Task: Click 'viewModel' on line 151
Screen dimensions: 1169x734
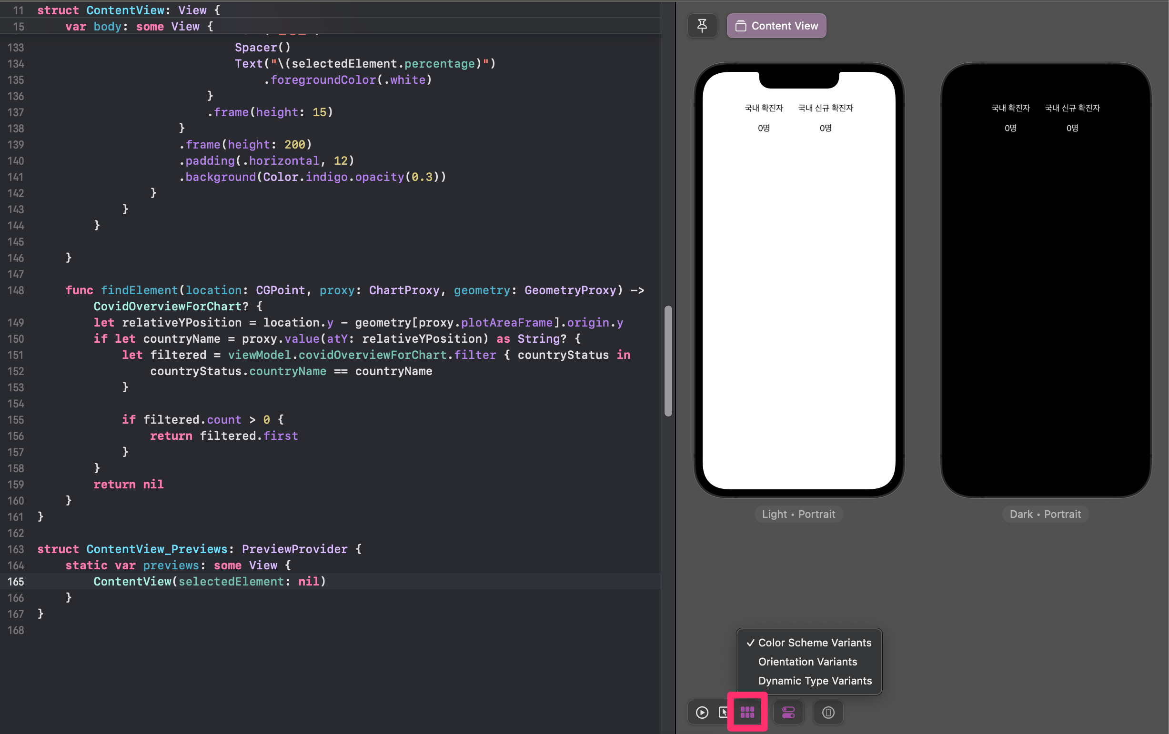Action: pos(259,355)
